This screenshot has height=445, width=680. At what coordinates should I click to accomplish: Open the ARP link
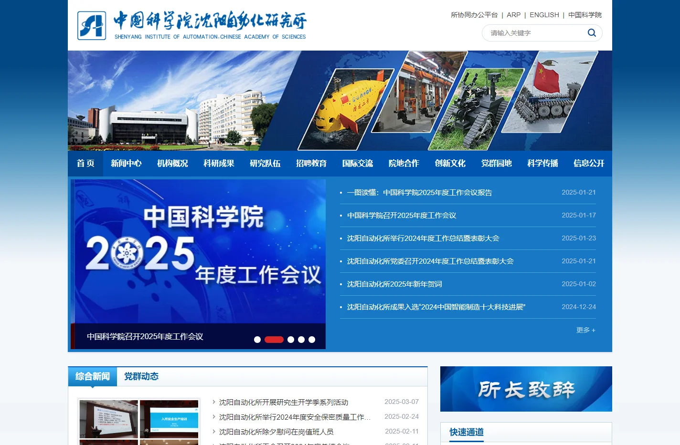[514, 15]
